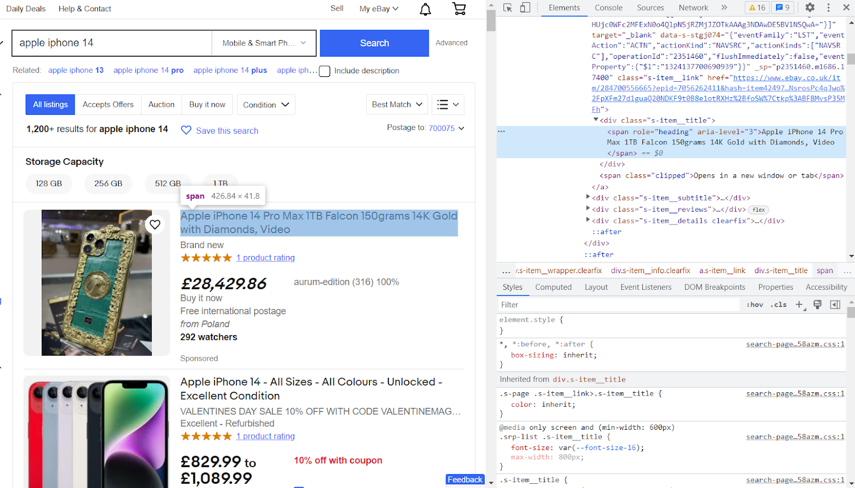Screen dimensions: 855x488
Task: Open the Properties tab
Action: 776,287
